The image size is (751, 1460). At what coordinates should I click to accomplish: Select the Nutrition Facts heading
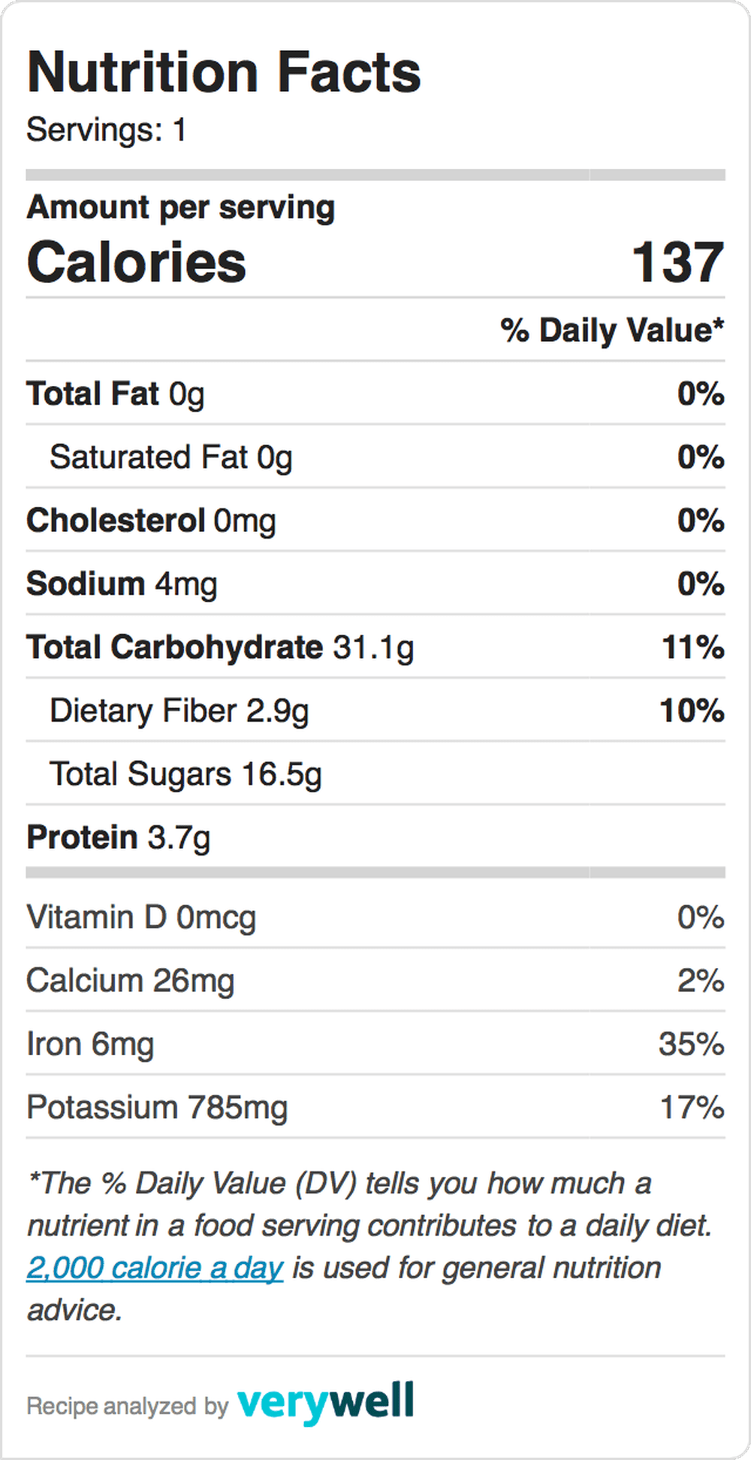[224, 72]
